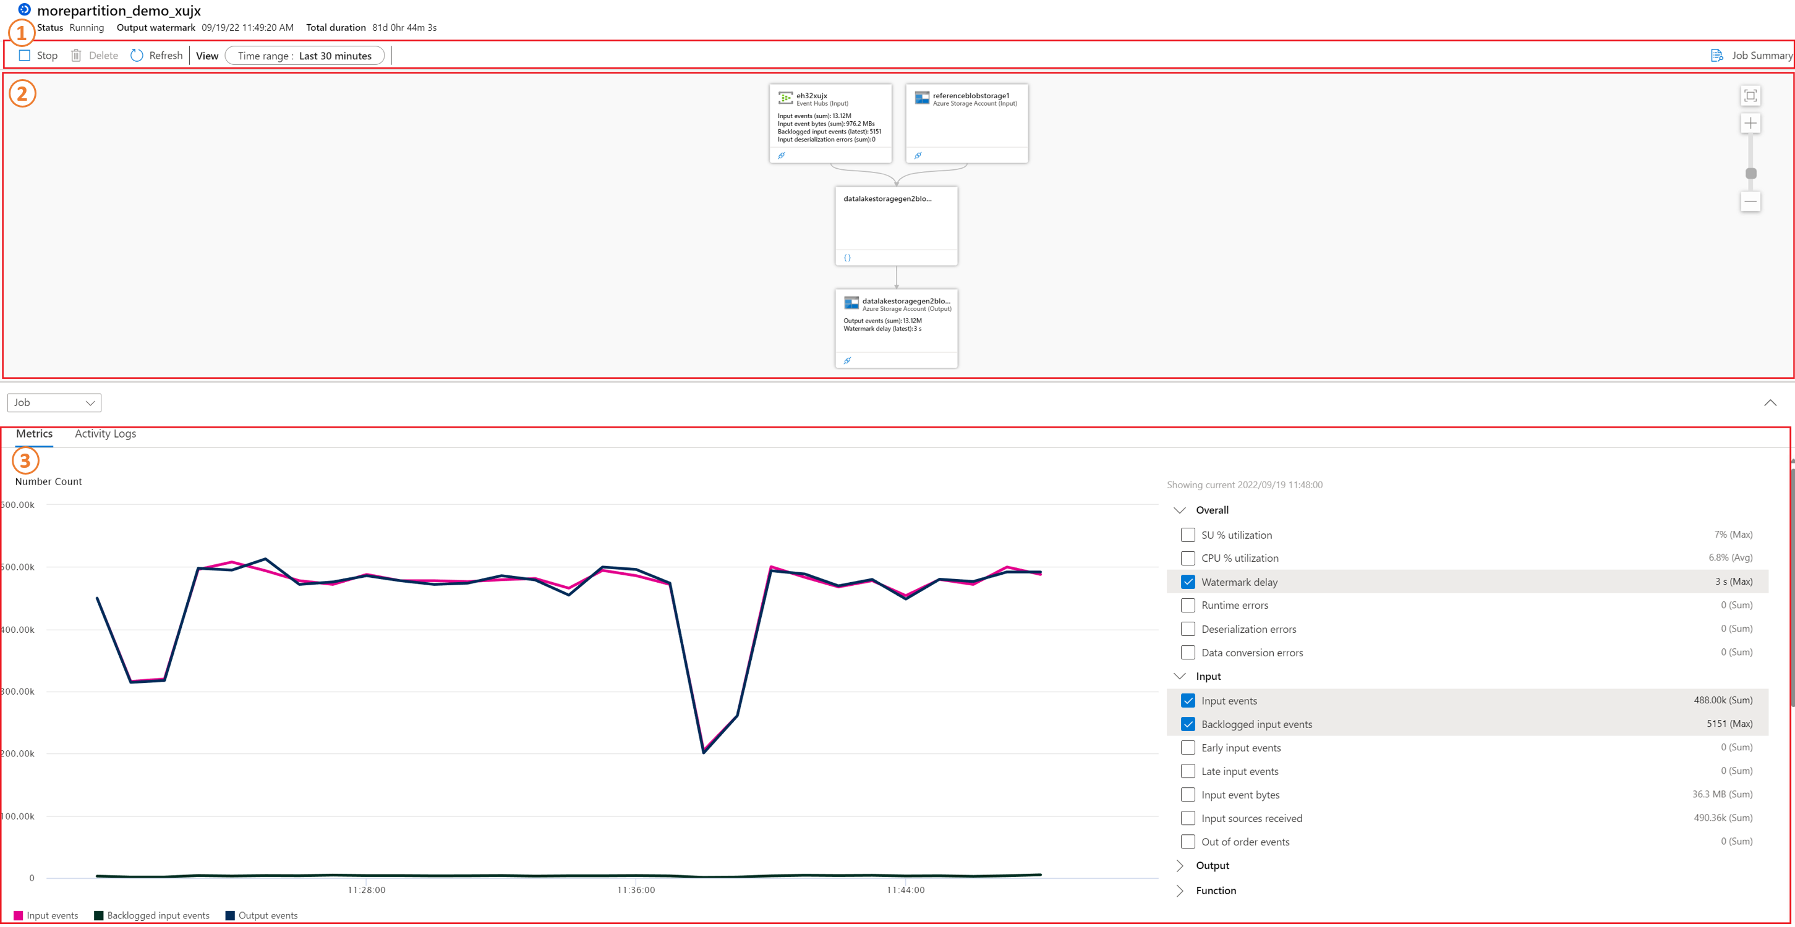Image resolution: width=1795 pixels, height=927 pixels.
Task: Click the query braces icon on middle node
Action: coord(847,258)
